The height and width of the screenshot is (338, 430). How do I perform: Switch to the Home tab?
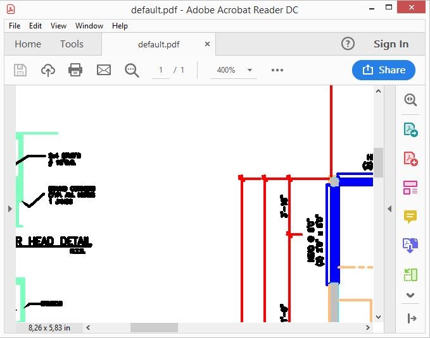pos(28,44)
